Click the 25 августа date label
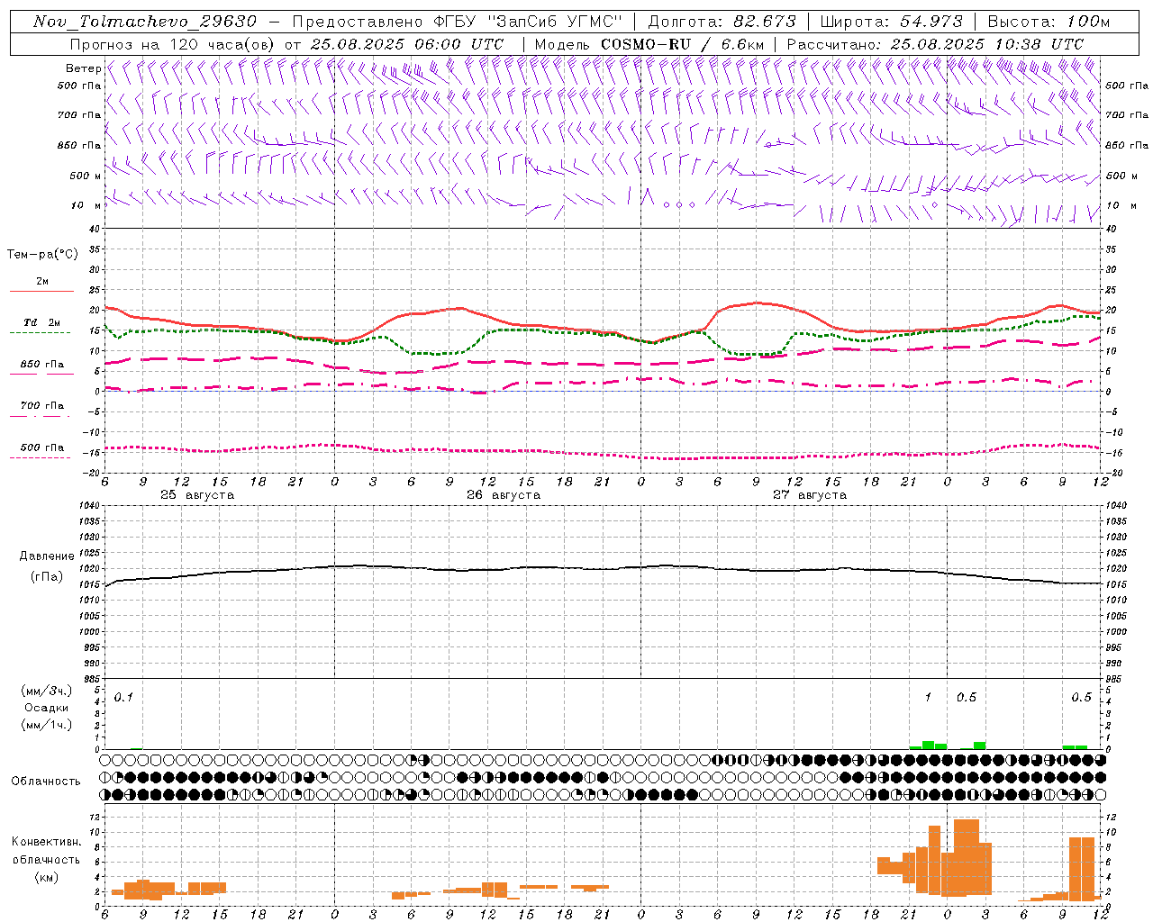The width and height of the screenshot is (1153, 922). click(197, 495)
